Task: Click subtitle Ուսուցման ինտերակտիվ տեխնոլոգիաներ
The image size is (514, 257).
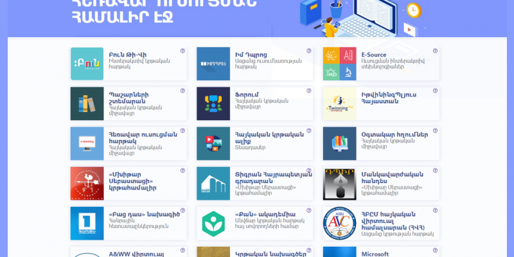Action: 393,64
